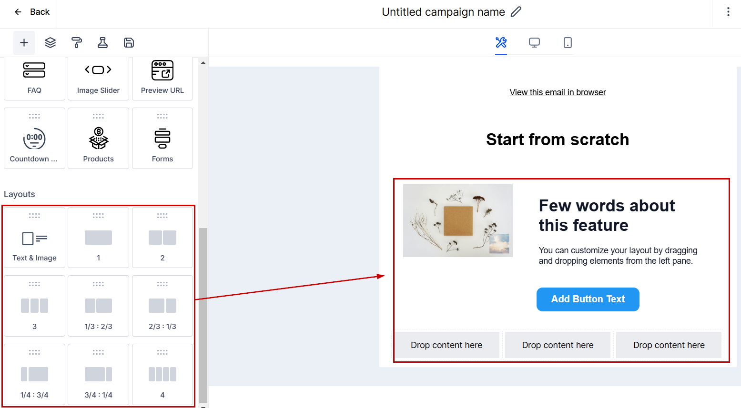741x408 pixels.
Task: Click the Add Button Text button
Action: [588, 299]
